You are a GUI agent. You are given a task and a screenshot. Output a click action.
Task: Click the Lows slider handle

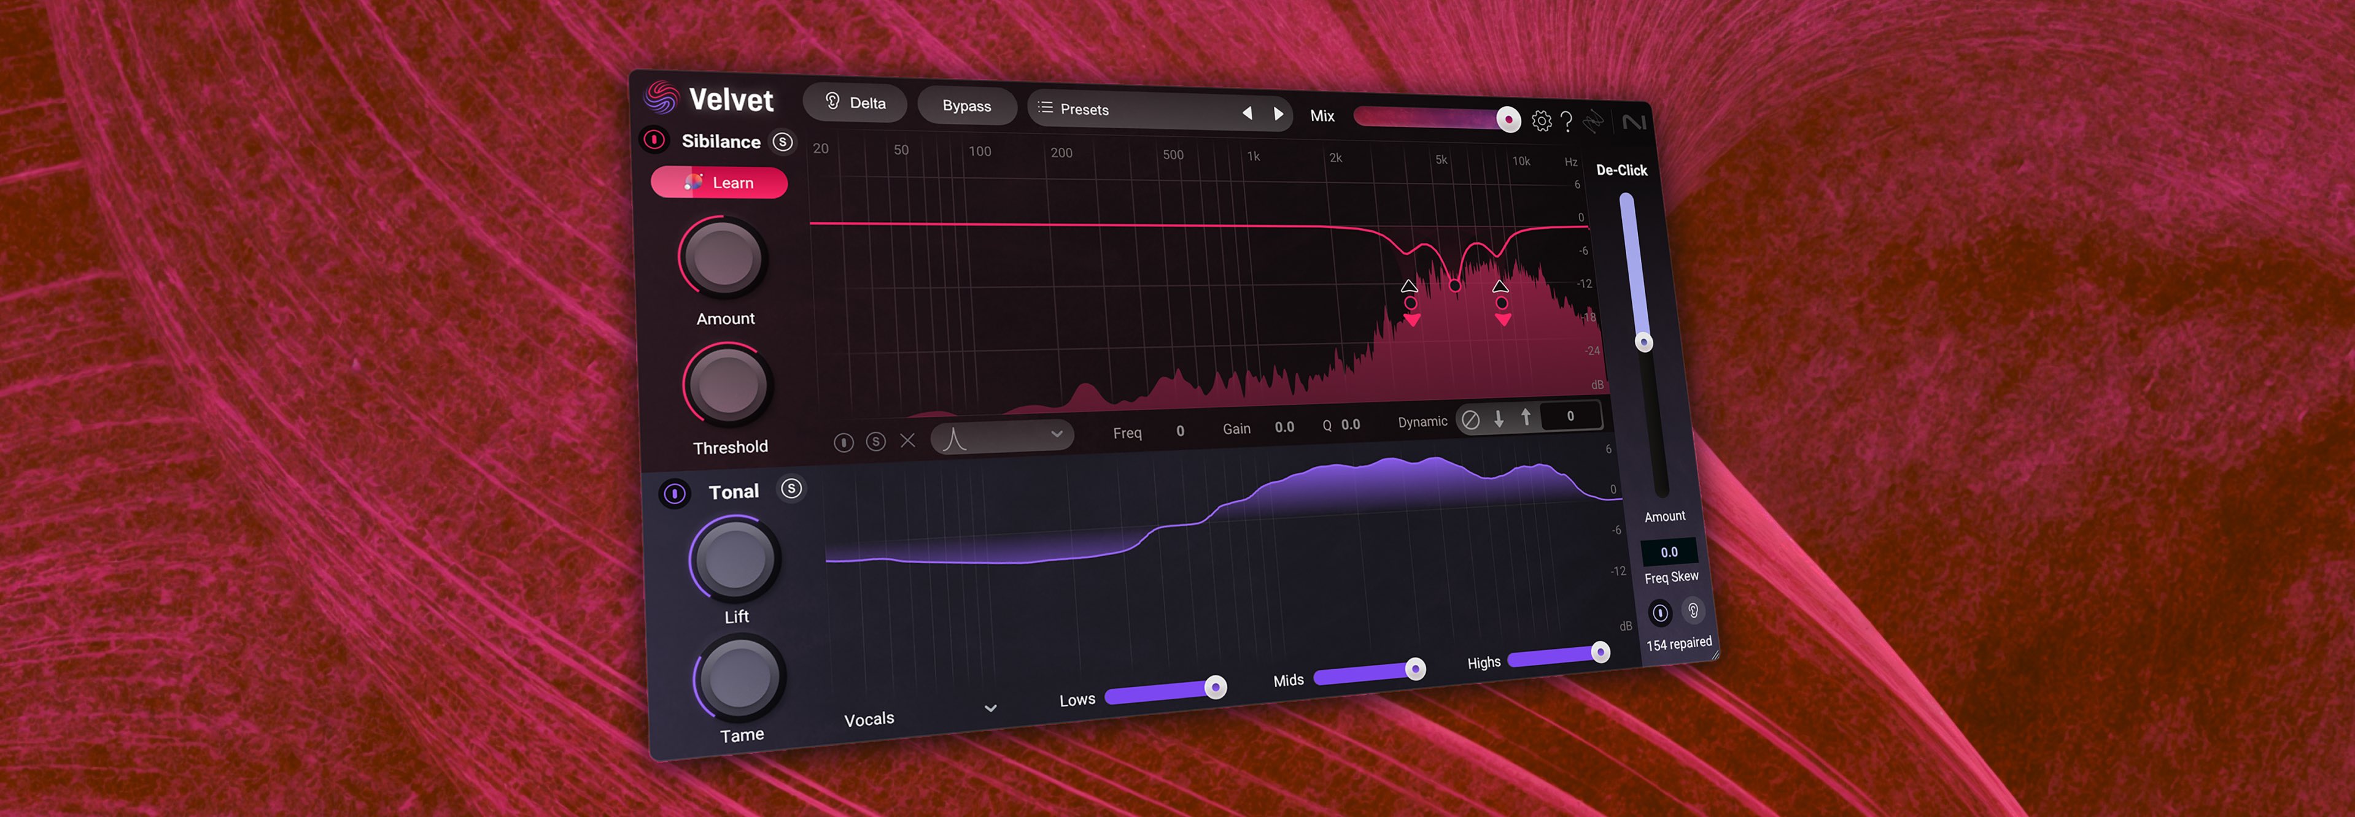[x=1215, y=687]
